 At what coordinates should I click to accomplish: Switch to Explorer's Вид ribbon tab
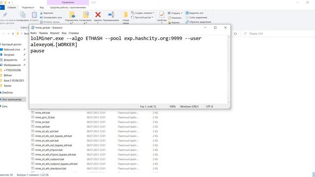coord(42,7)
